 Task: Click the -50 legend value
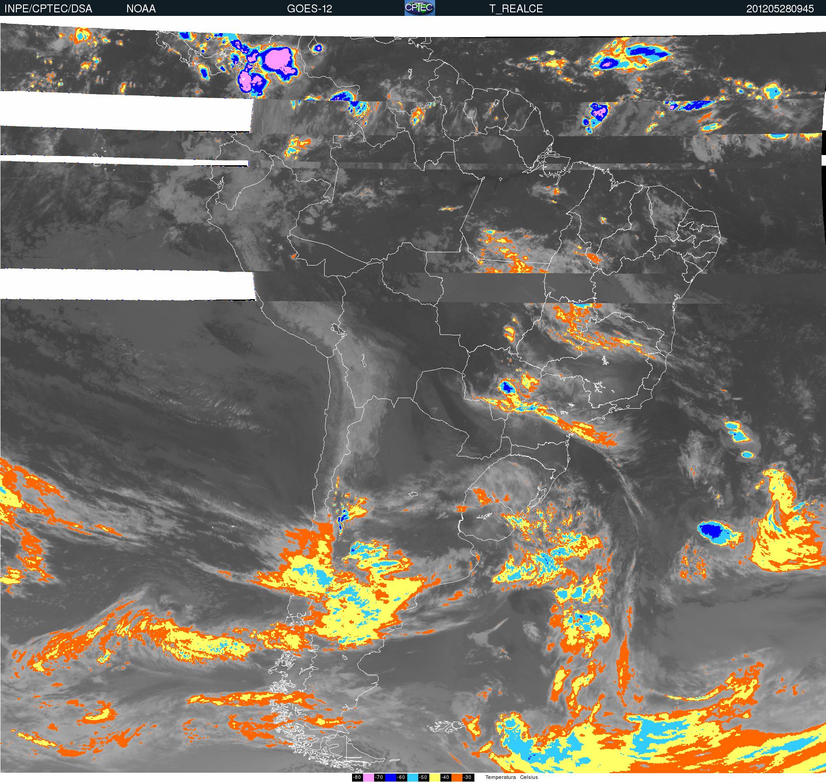tap(424, 778)
